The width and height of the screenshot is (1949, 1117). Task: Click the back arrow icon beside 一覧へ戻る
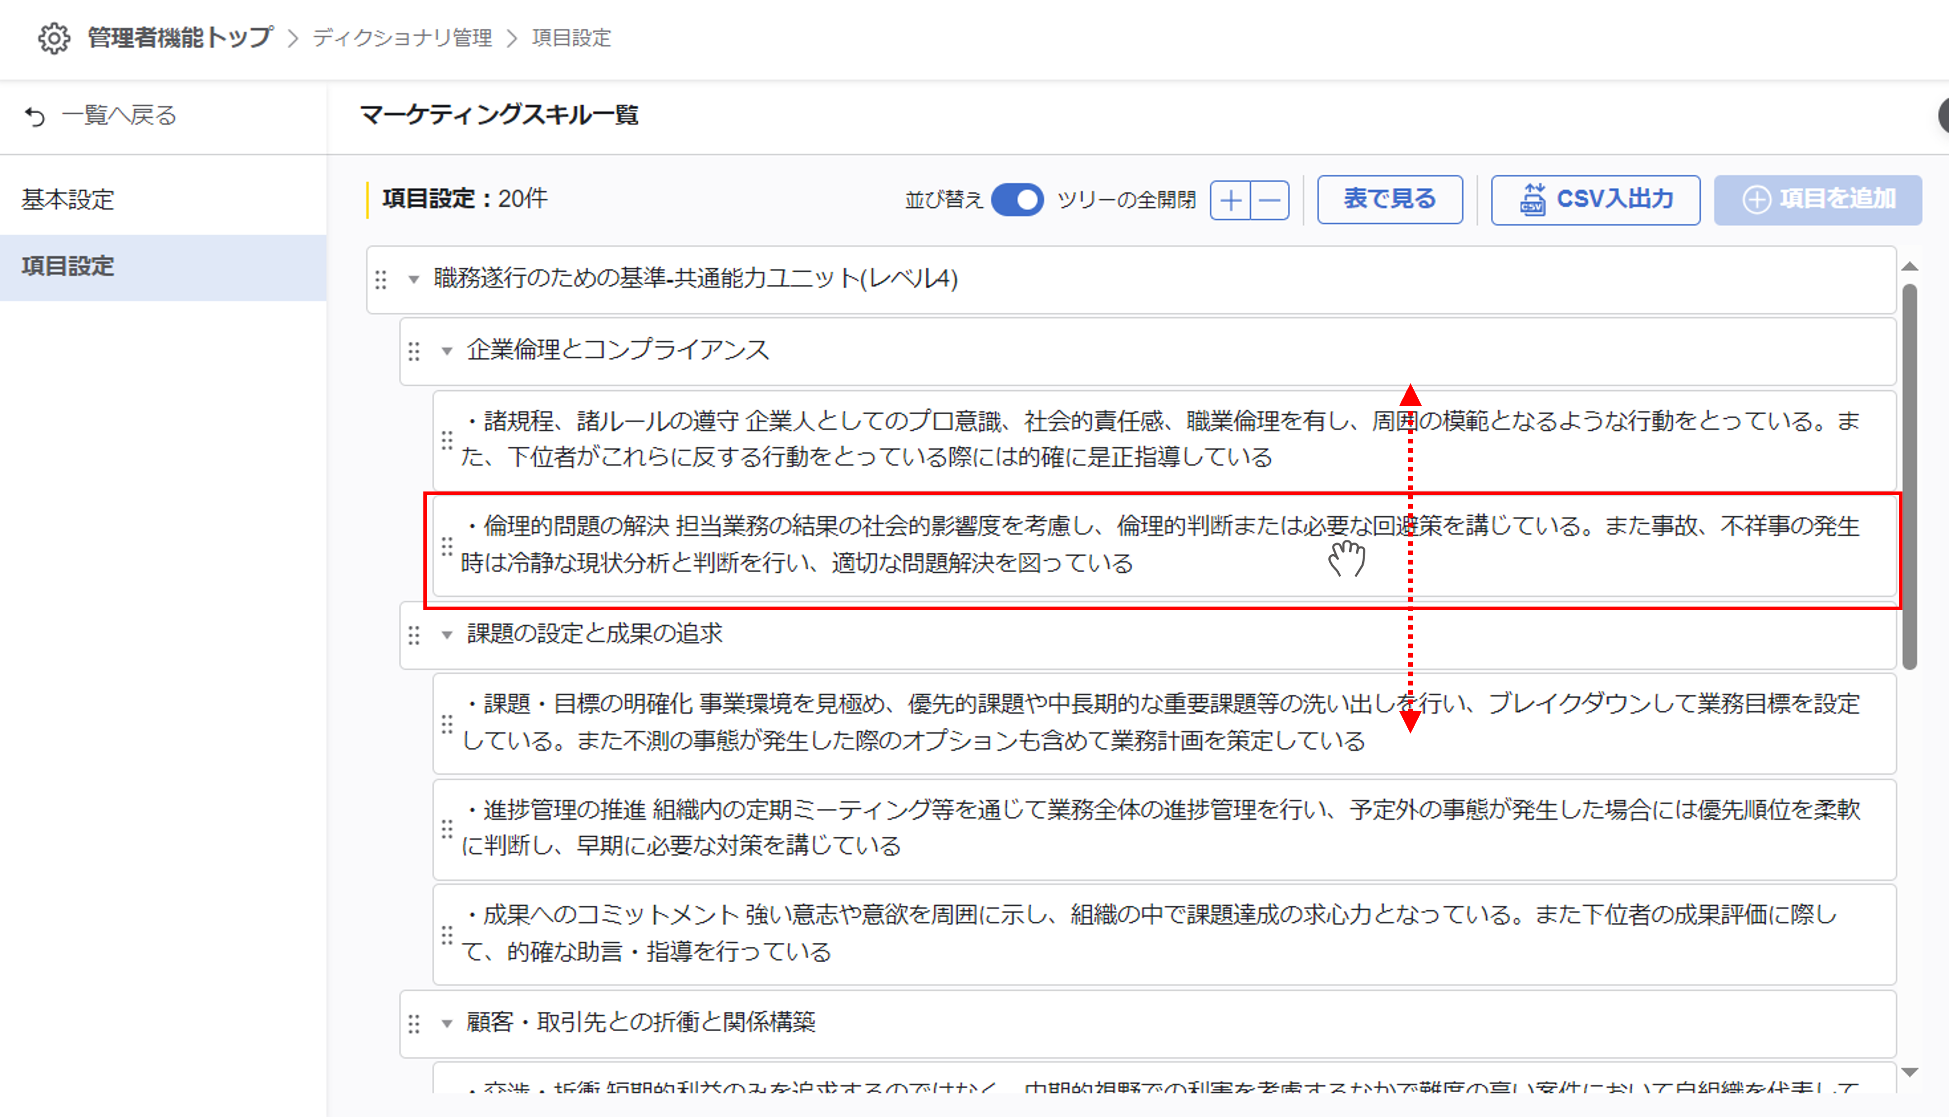click(x=35, y=116)
